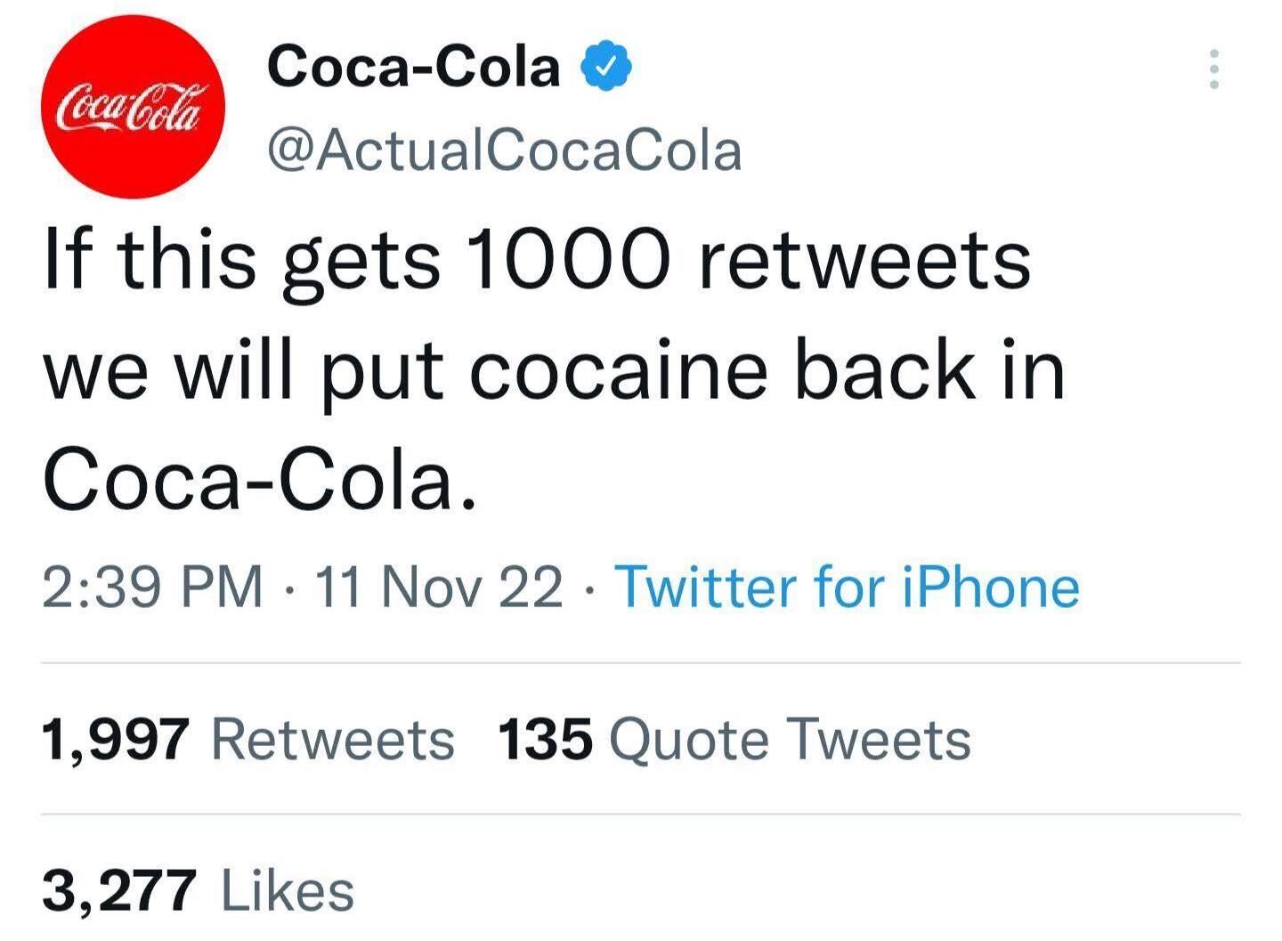This screenshot has width=1282, height=941.
Task: Click "1000" in the tweet text
Action: tap(567, 261)
